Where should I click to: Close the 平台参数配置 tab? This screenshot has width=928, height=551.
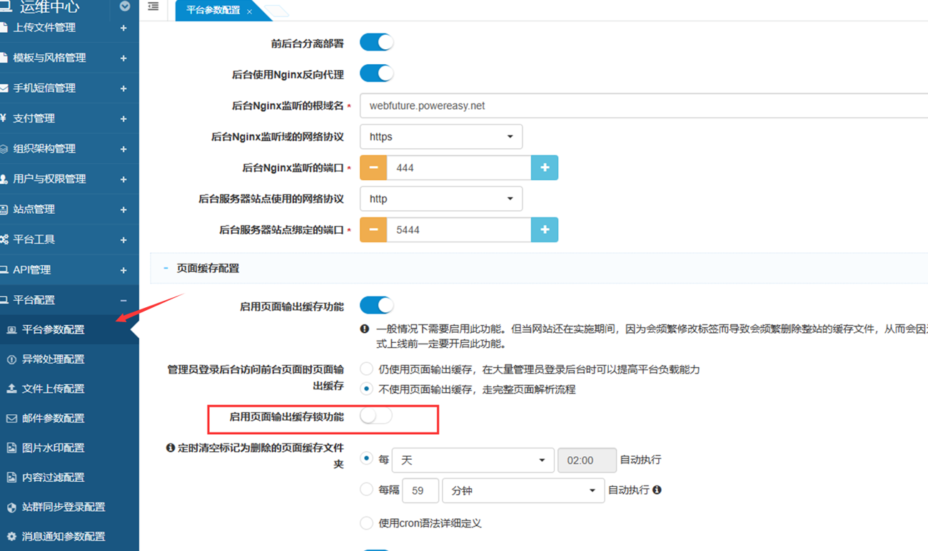[249, 11]
